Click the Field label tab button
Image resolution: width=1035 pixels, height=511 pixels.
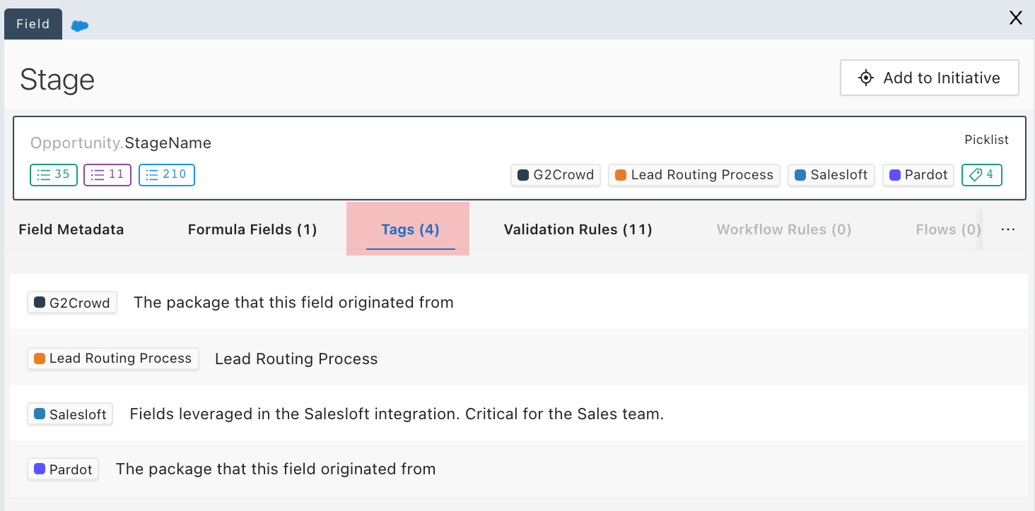click(x=33, y=24)
